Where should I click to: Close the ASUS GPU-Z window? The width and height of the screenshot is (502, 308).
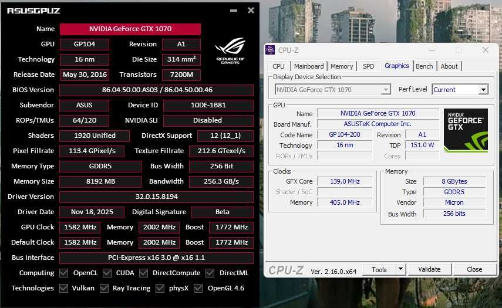pos(251,11)
